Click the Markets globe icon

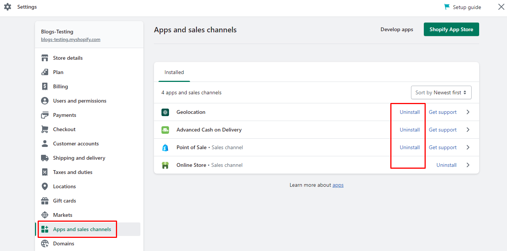(x=45, y=215)
